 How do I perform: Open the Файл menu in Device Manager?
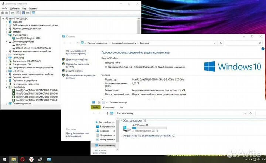tap(4, 9)
